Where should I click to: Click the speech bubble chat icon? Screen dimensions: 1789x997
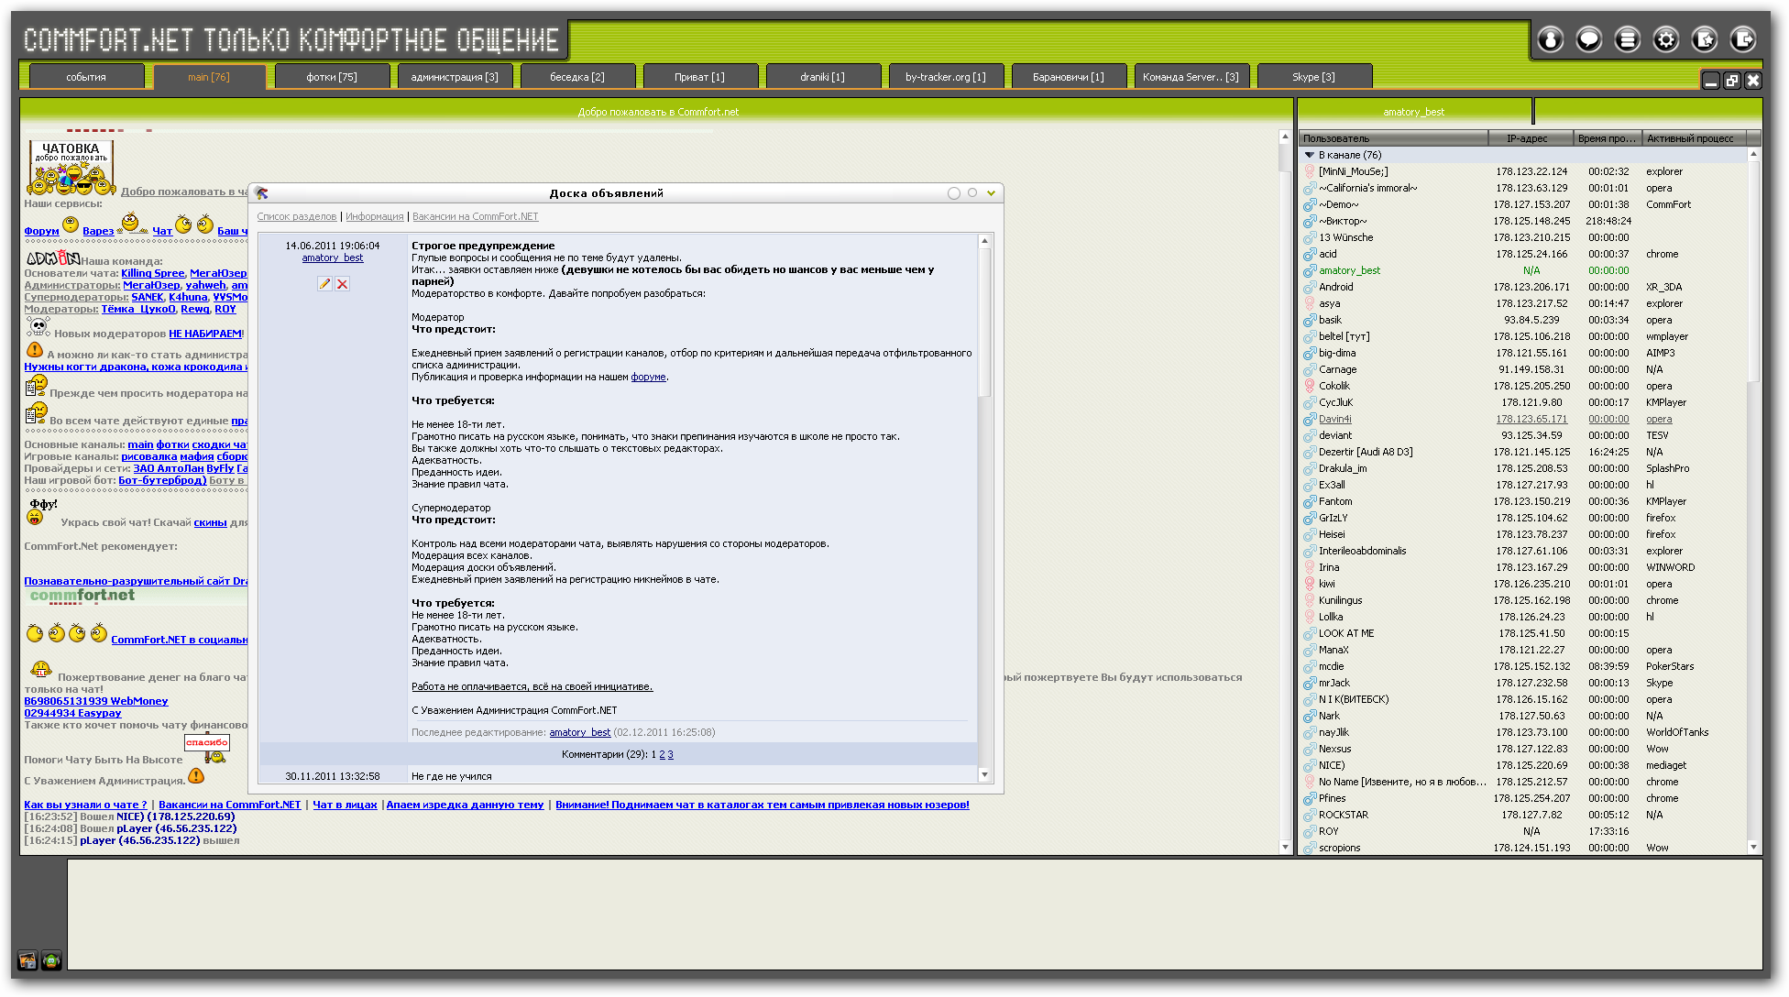click(1588, 39)
